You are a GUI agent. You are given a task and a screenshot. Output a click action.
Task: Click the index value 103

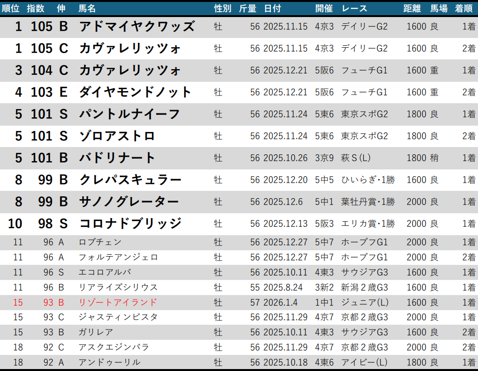pos(41,92)
